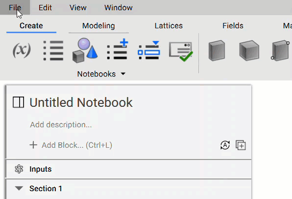Open the View menu
This screenshot has height=199, width=292.
coord(78,8)
